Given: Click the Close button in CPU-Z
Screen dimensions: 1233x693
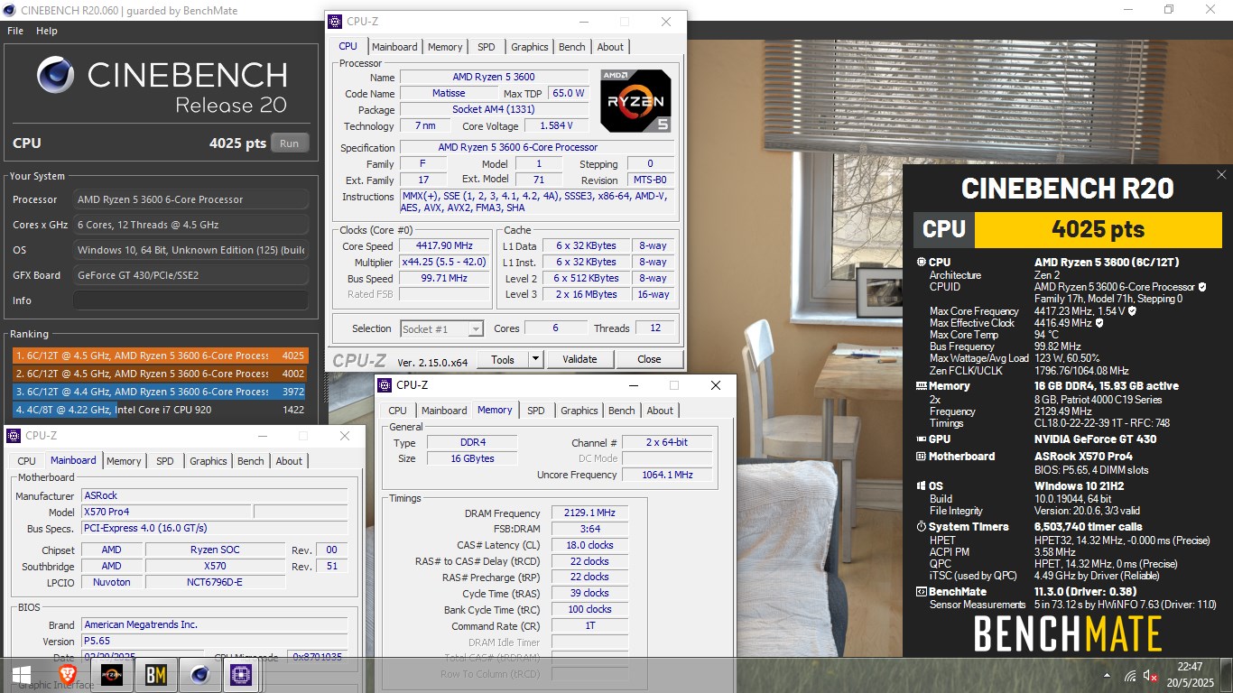Looking at the screenshot, I should (x=649, y=359).
